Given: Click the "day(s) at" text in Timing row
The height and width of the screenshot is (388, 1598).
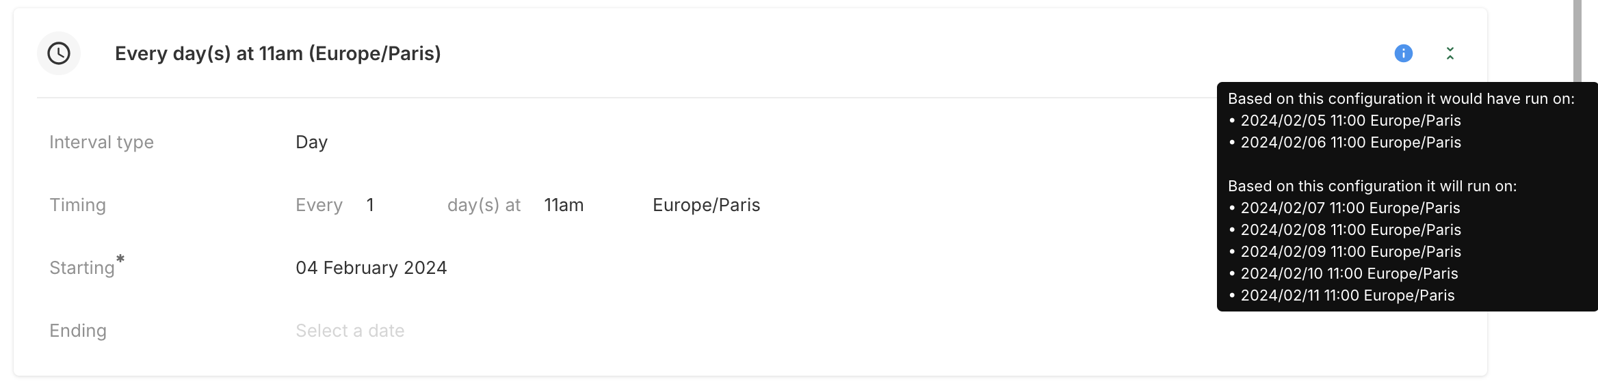Looking at the screenshot, I should [484, 205].
